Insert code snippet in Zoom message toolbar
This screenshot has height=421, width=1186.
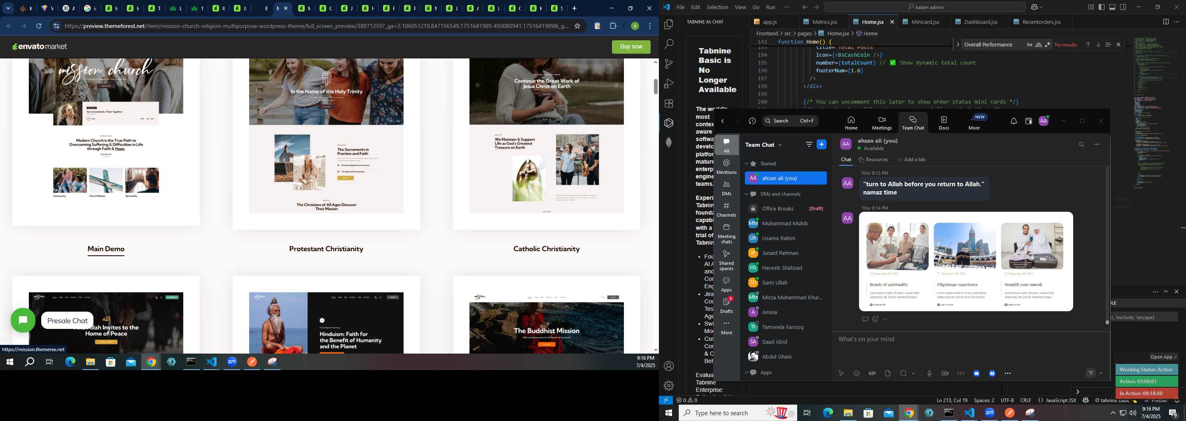(960, 374)
